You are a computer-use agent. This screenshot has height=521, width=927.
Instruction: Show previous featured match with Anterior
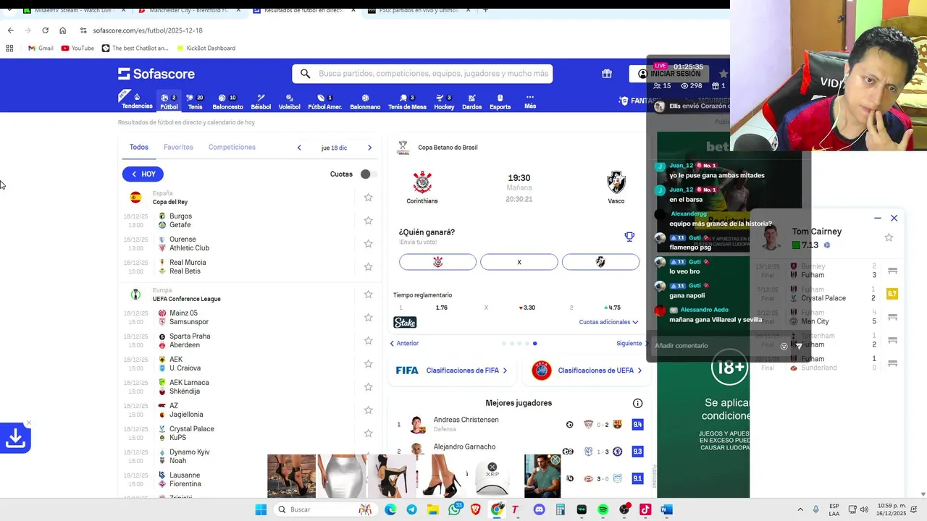coord(404,343)
